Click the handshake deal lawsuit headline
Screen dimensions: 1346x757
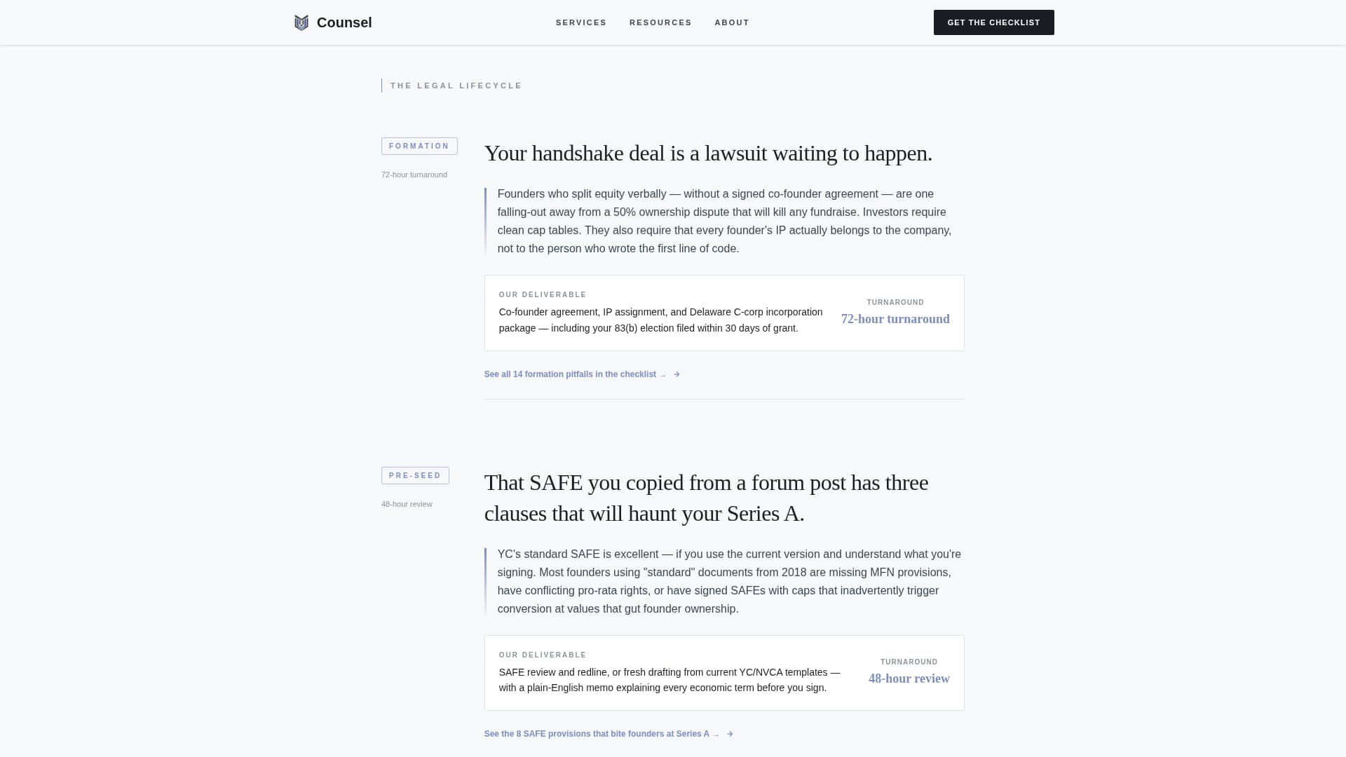709,153
